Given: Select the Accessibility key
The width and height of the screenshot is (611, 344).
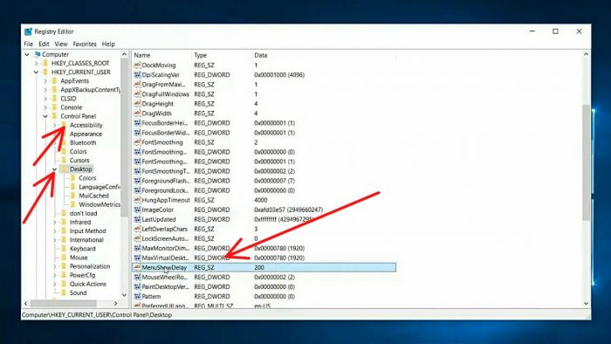Looking at the screenshot, I should [x=86, y=125].
